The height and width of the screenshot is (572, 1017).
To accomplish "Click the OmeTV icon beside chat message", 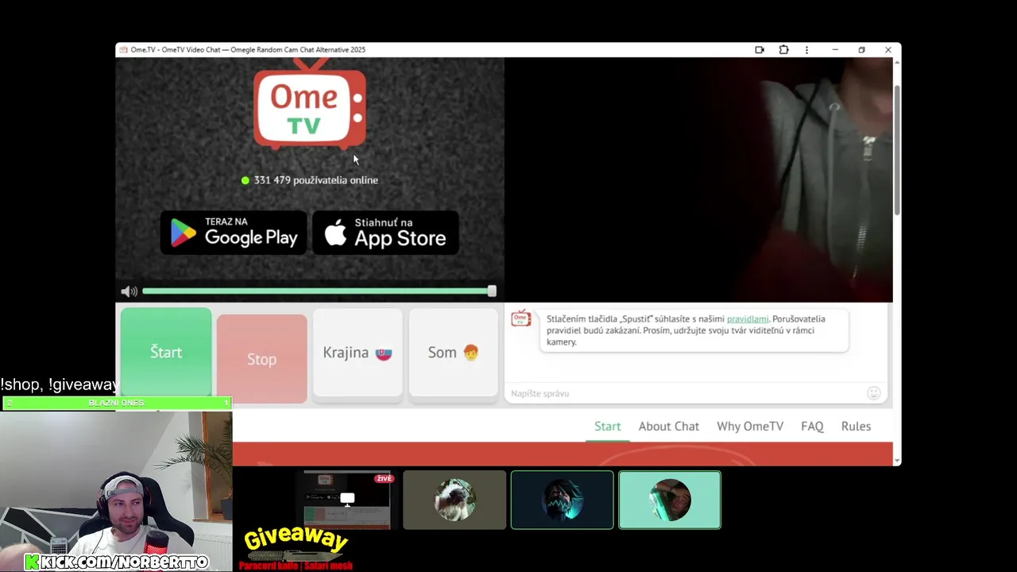I will 521,319.
